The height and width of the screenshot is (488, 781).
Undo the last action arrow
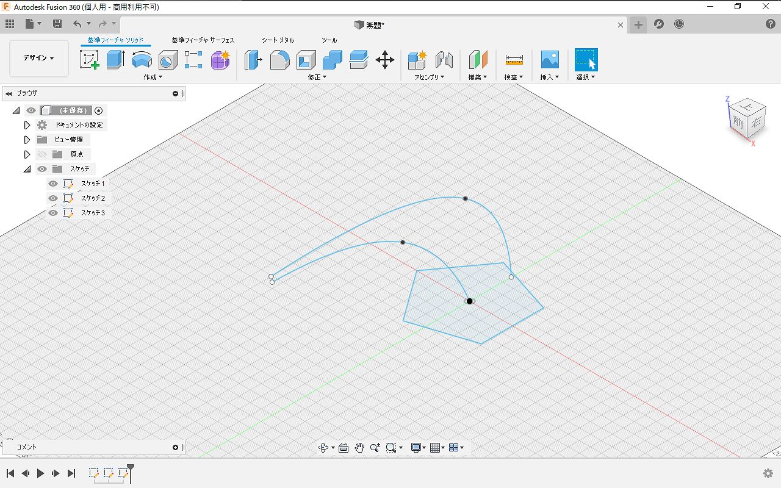pos(77,24)
